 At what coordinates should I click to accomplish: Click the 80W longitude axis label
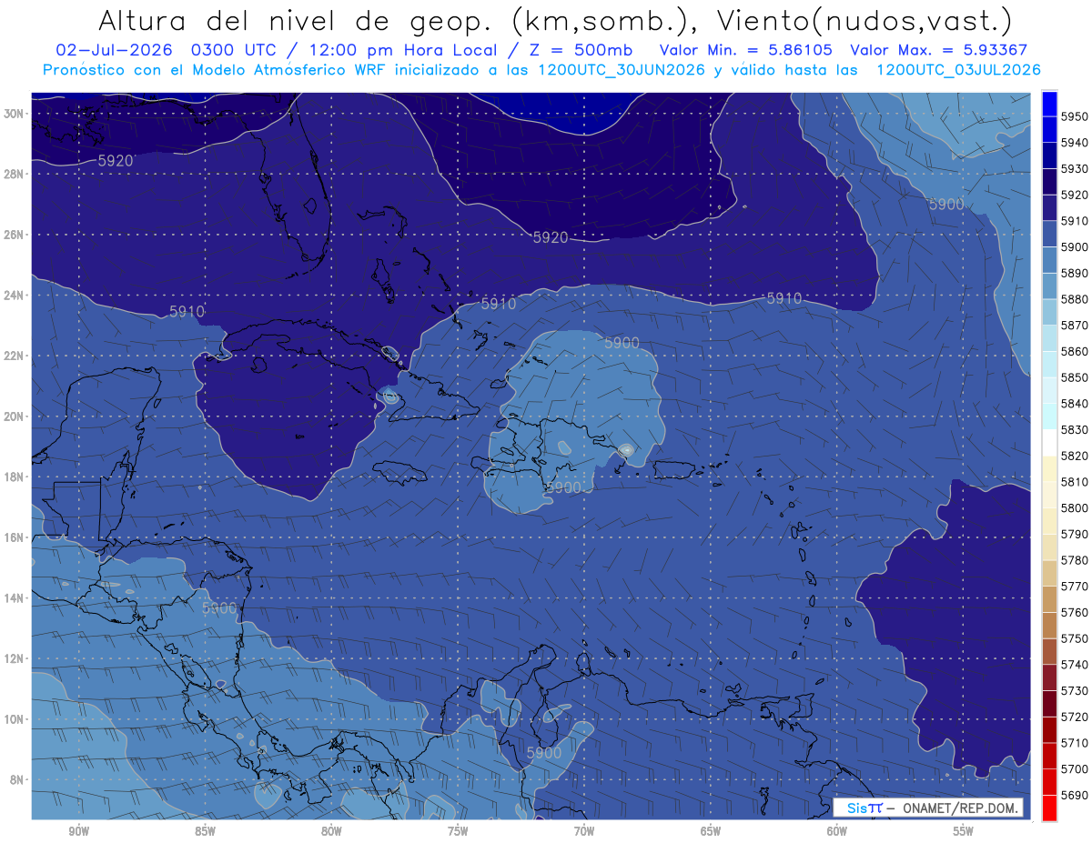[x=331, y=831]
